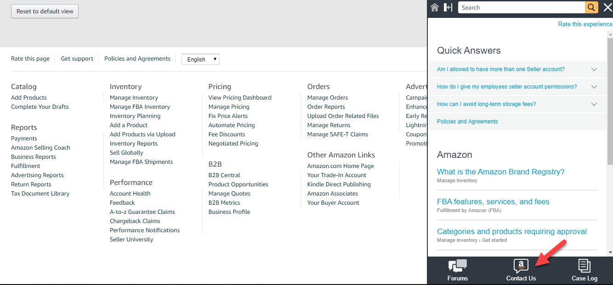Viewport: 613px width, 285px height.
Task: Type in the help Search field
Action: click(x=521, y=7)
